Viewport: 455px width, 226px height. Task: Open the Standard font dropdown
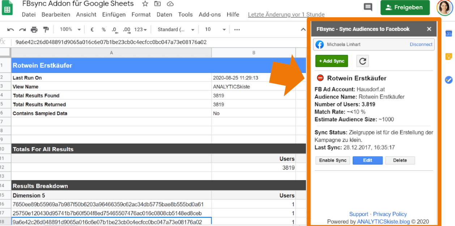pyautogui.click(x=176, y=30)
